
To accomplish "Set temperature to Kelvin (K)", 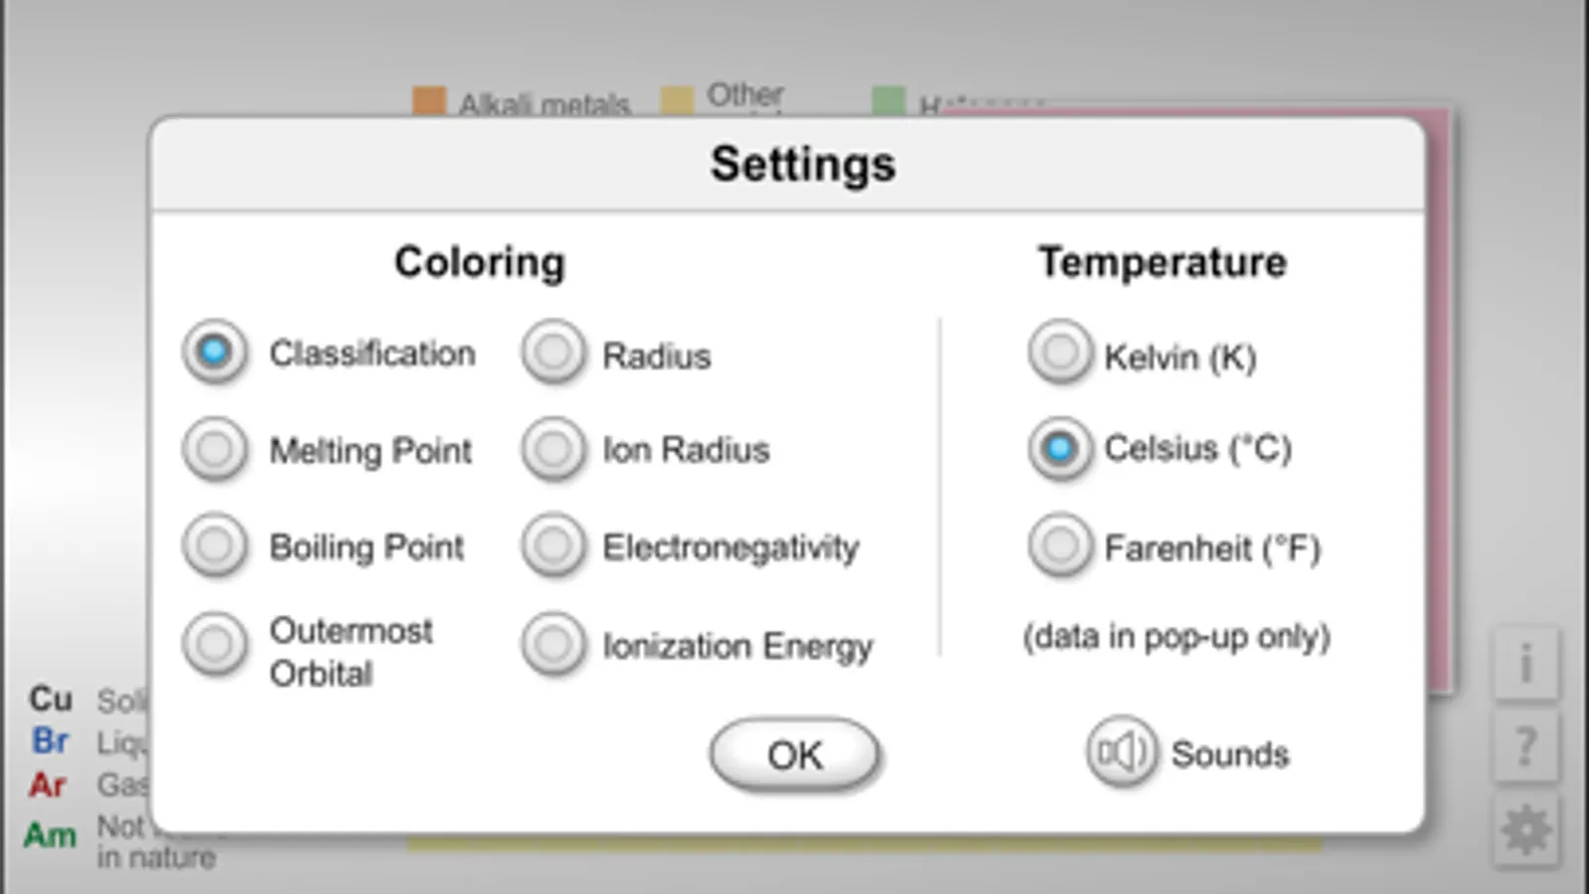I will click(x=1059, y=352).
